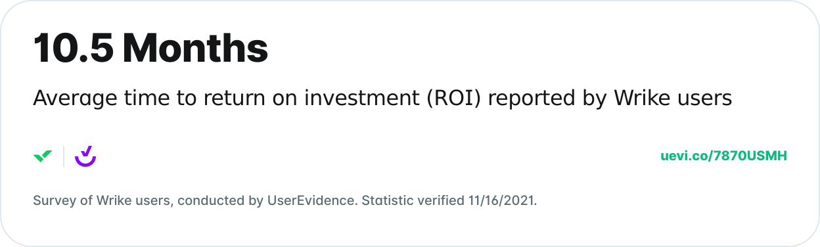Click "Survey of Wrike users" footer text
820x247 pixels.
pos(103,200)
